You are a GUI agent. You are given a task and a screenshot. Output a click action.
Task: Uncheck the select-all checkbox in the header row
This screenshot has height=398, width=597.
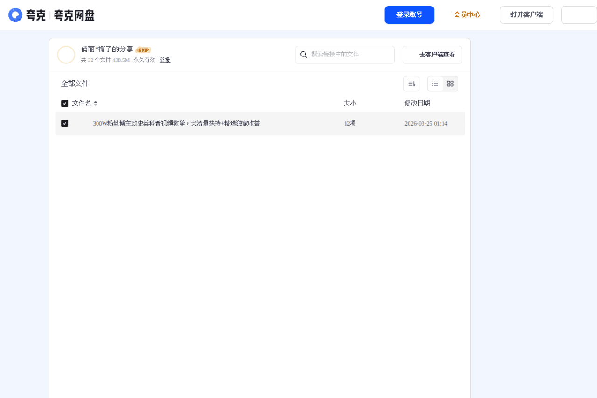64,103
